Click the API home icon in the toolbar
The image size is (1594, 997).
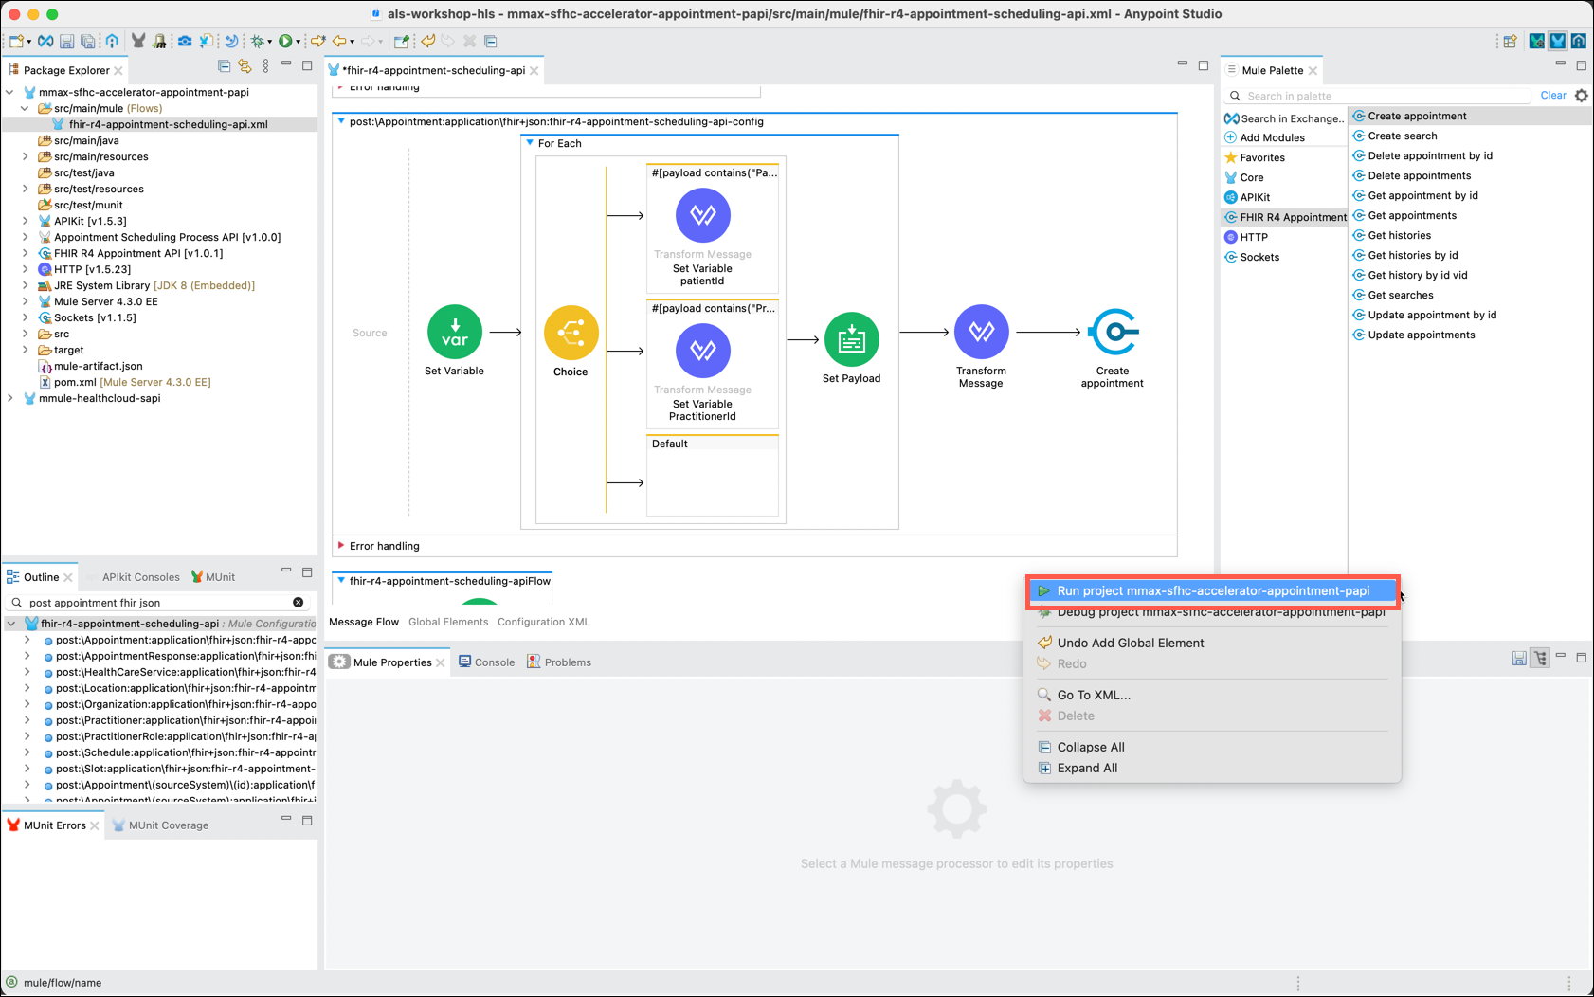coord(112,42)
